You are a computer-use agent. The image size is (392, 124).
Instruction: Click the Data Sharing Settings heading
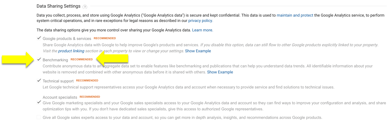coord(58,6)
